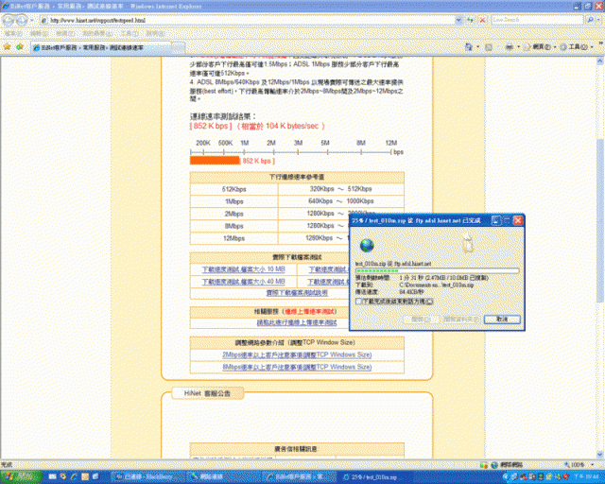Viewport: 605px width, 484px height.
Task: Click the URL address bar
Action: (x=247, y=20)
